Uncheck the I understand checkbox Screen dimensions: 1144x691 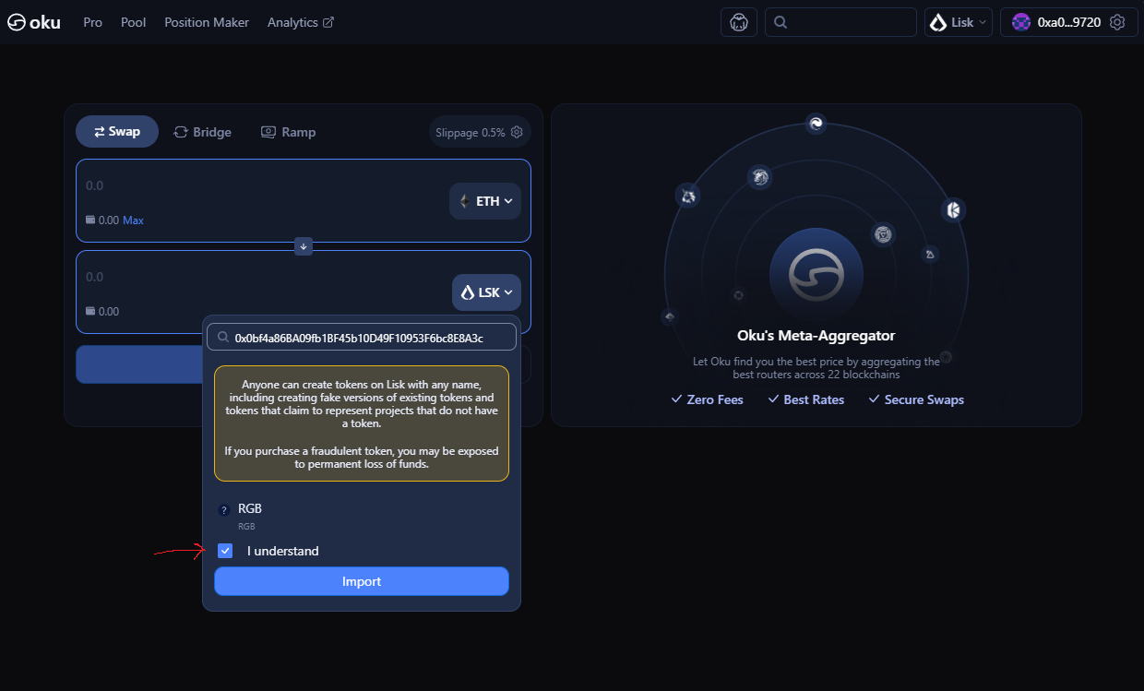pos(225,551)
